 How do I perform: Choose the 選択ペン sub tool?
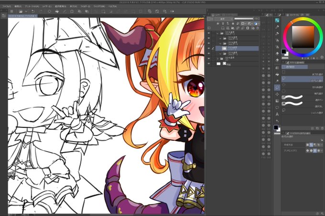point(302,98)
